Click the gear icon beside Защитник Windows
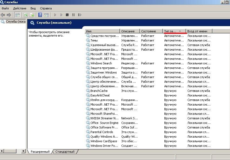The width and height of the screenshot is (230, 160). pyautogui.click(x=88, y=72)
